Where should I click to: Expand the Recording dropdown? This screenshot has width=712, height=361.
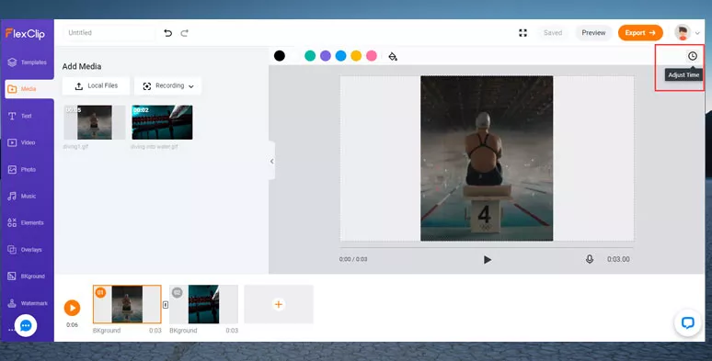click(167, 85)
